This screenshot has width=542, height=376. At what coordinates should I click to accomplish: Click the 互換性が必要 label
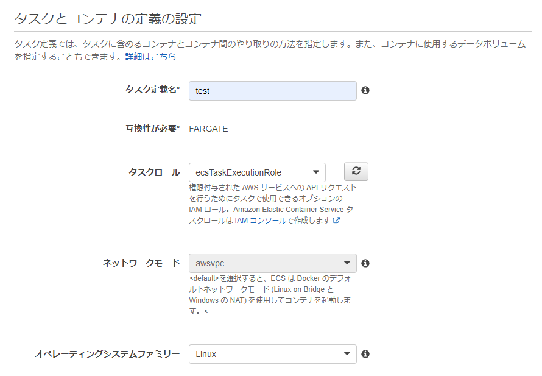(x=152, y=129)
